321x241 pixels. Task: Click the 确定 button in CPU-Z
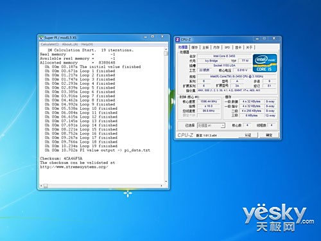point(269,135)
